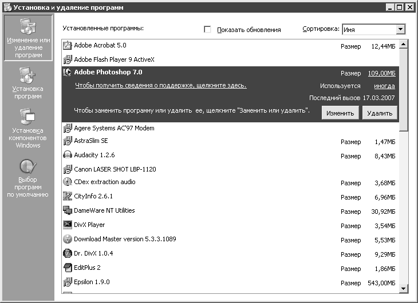Select the EditPlus 2 icon
418x303 pixels.
[68, 268]
